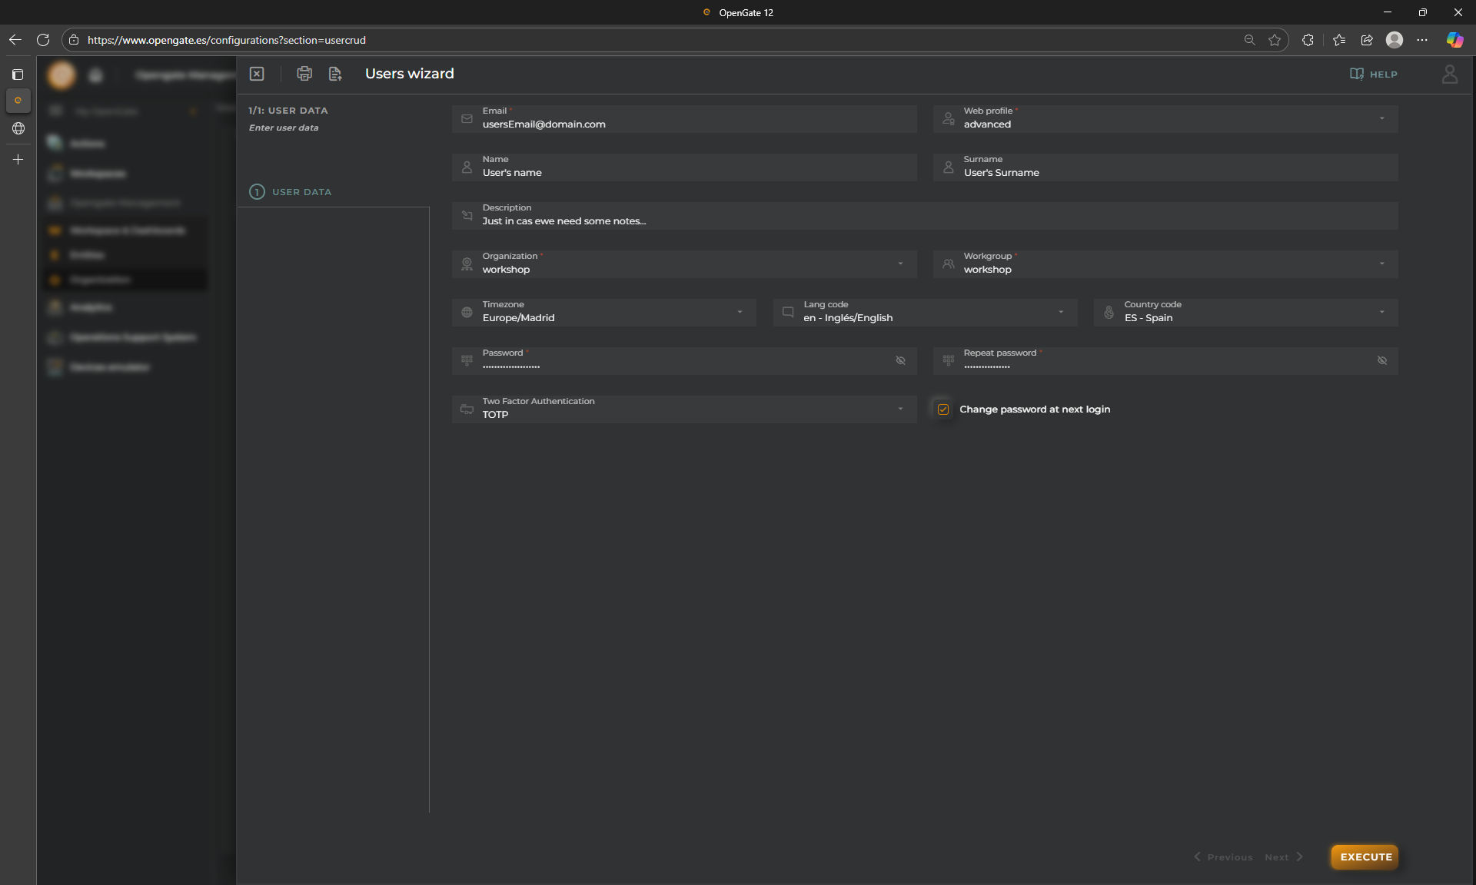The height and width of the screenshot is (885, 1476).
Task: Open the Web profile dropdown
Action: 1381,118
